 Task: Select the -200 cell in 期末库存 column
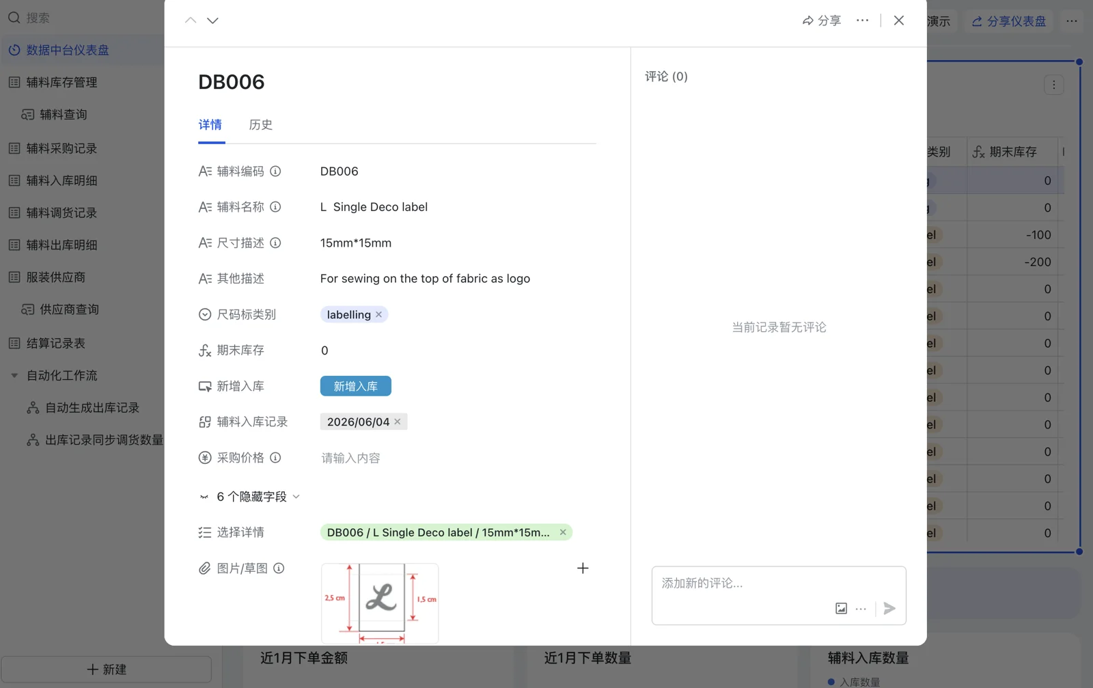1012,262
